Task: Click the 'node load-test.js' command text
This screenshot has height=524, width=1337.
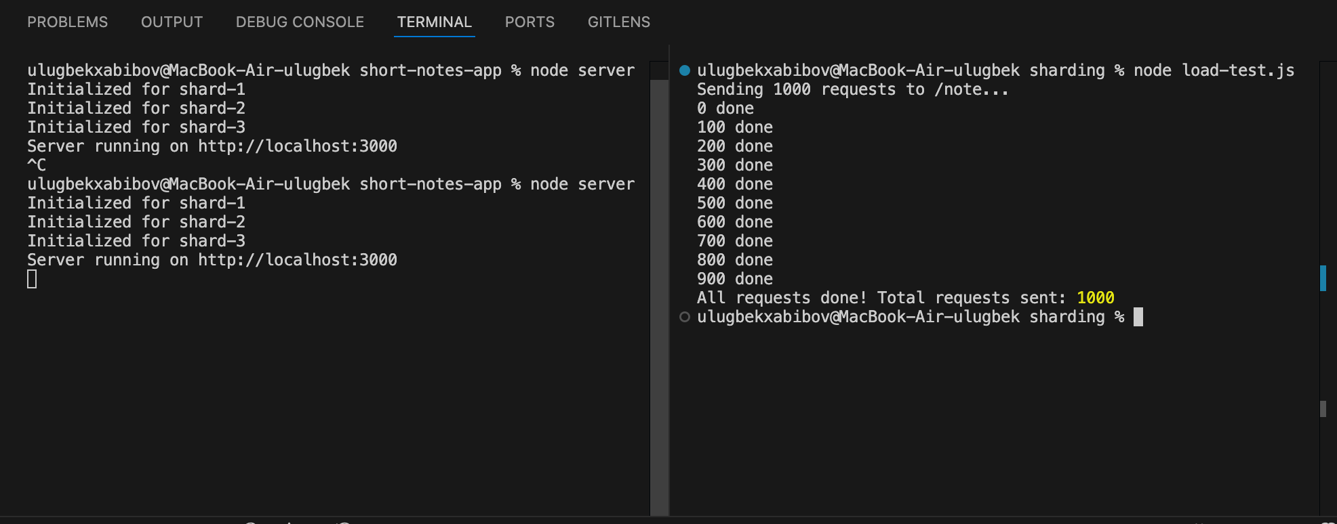Action: point(1214,70)
